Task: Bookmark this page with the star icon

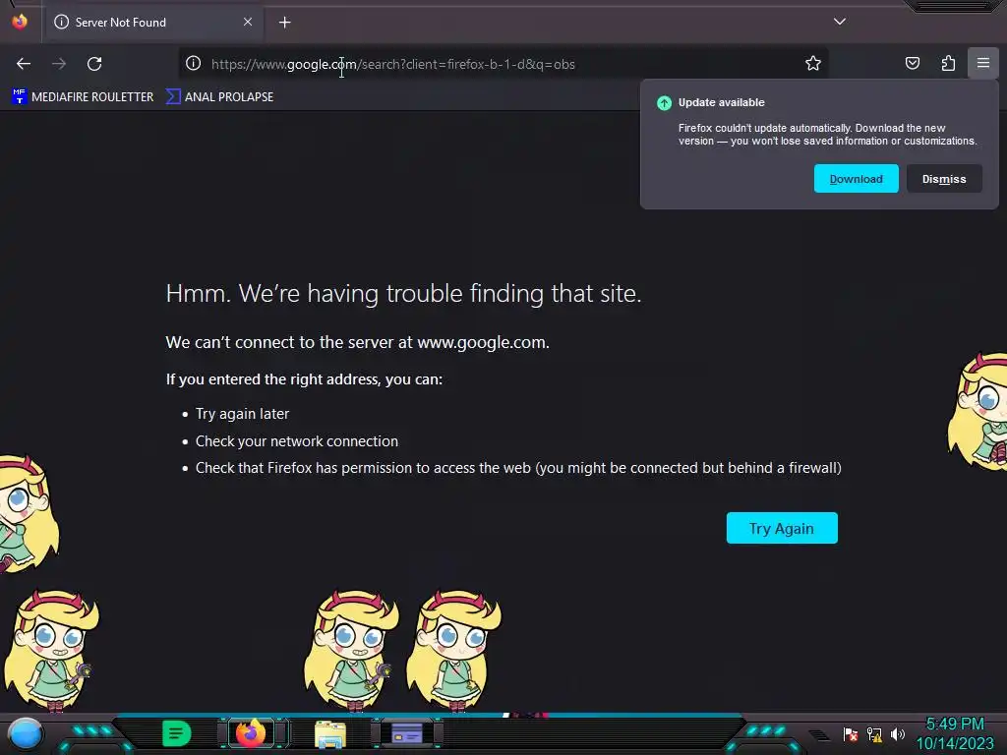Action: [x=813, y=63]
